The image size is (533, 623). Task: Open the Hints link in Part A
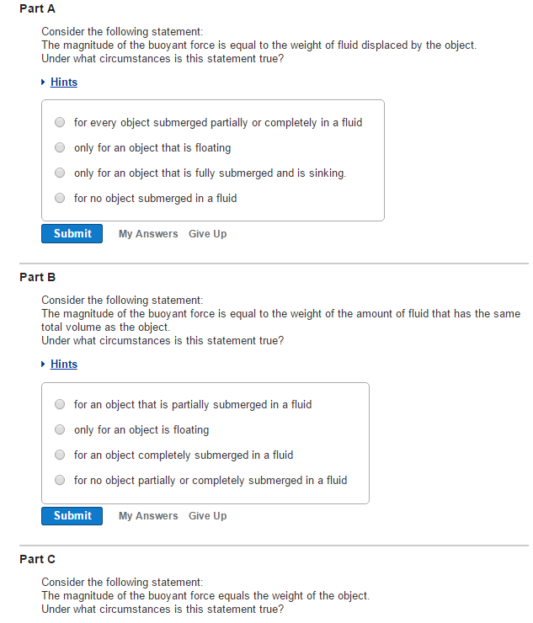coord(64,82)
